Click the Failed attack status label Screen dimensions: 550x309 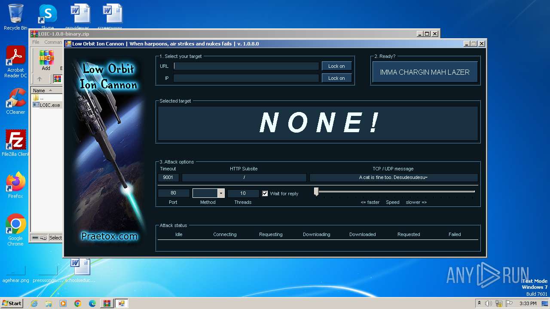(455, 234)
